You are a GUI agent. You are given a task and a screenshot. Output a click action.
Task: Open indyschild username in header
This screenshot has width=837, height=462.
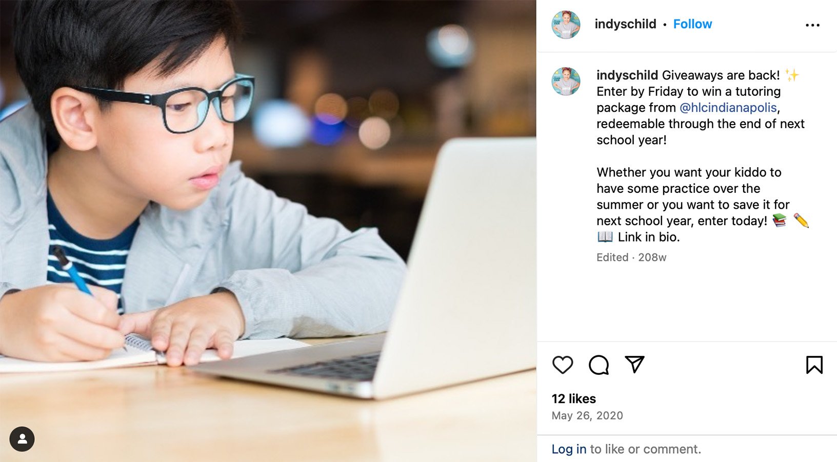[x=625, y=24]
